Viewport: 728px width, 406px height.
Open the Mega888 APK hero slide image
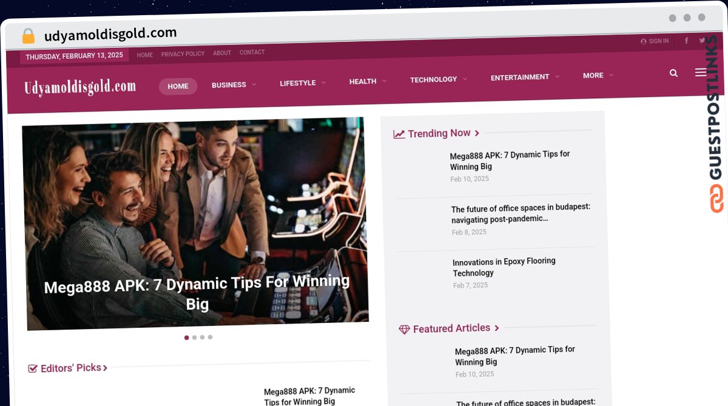click(x=195, y=223)
